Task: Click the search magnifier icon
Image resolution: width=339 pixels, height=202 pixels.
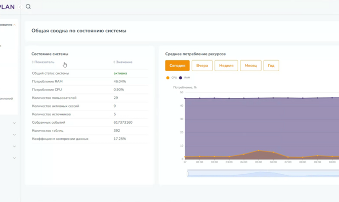Action: pyautogui.click(x=28, y=7)
